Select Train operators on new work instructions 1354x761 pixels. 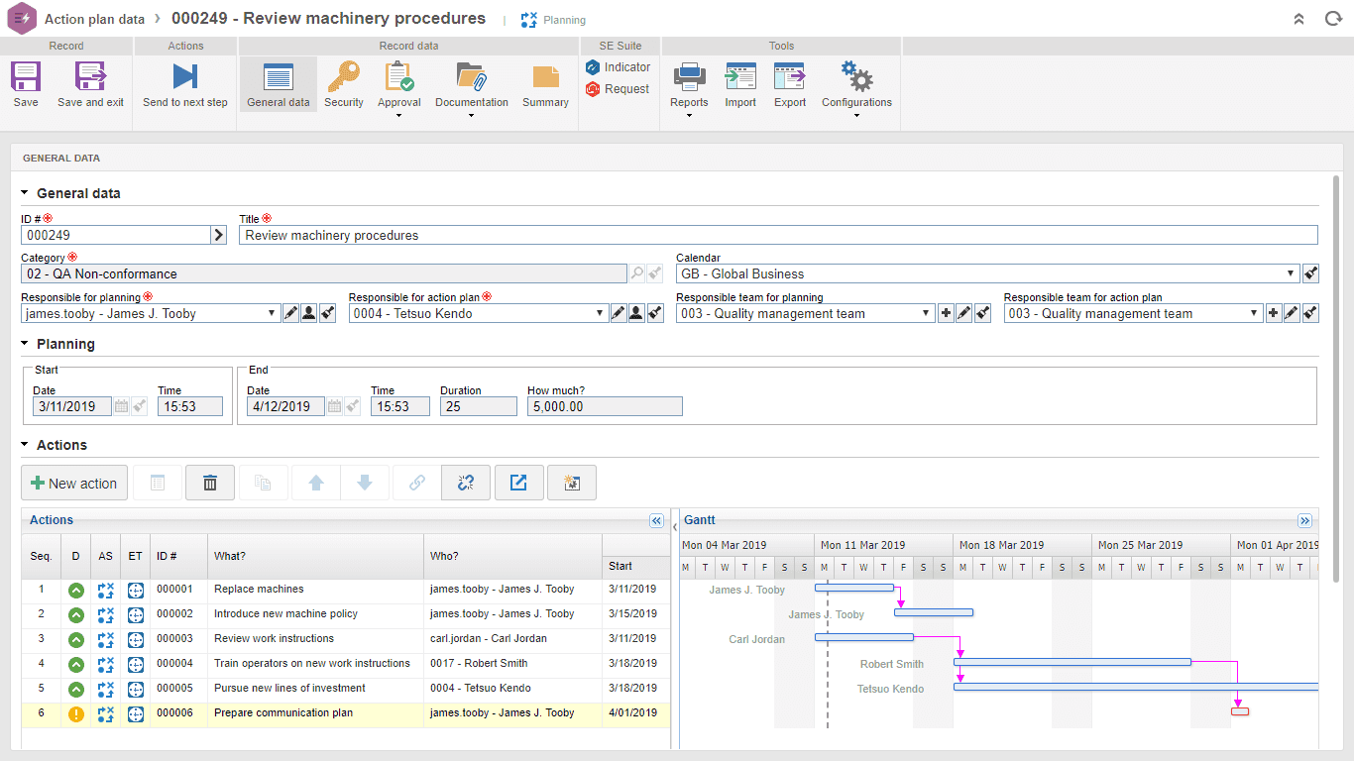[346, 664]
